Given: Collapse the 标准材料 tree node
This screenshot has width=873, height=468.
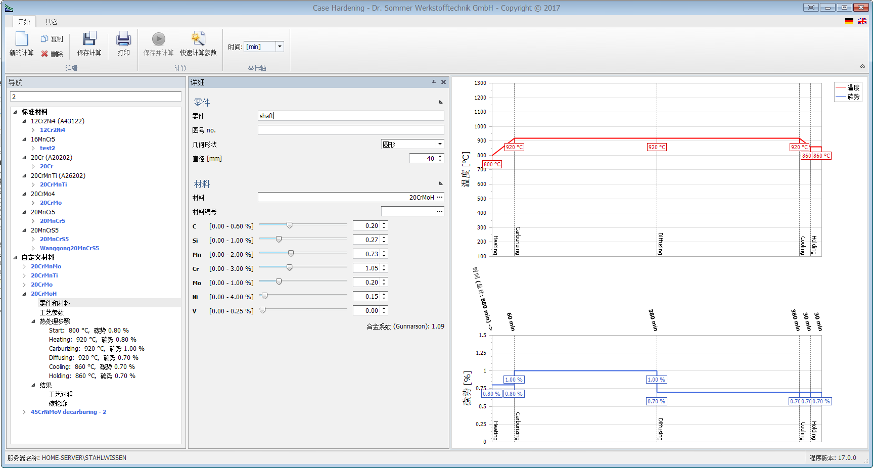Looking at the screenshot, I should click(15, 112).
